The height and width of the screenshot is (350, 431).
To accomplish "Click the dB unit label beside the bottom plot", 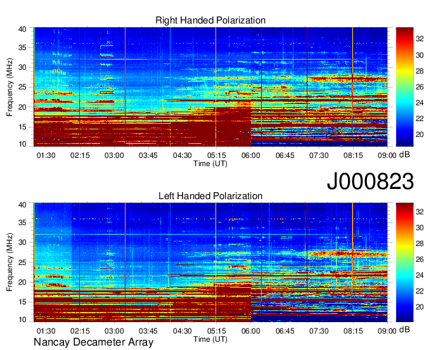I will coord(404,329).
